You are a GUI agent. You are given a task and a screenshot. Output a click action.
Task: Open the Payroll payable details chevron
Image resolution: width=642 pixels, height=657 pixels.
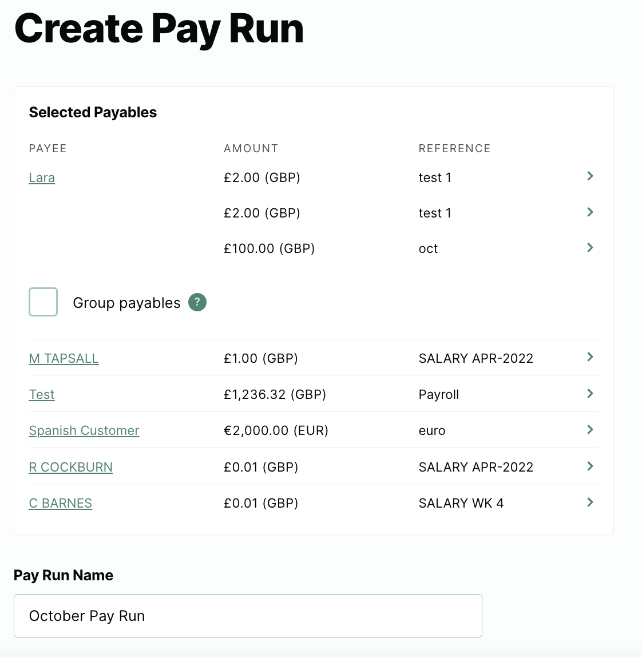click(x=590, y=393)
